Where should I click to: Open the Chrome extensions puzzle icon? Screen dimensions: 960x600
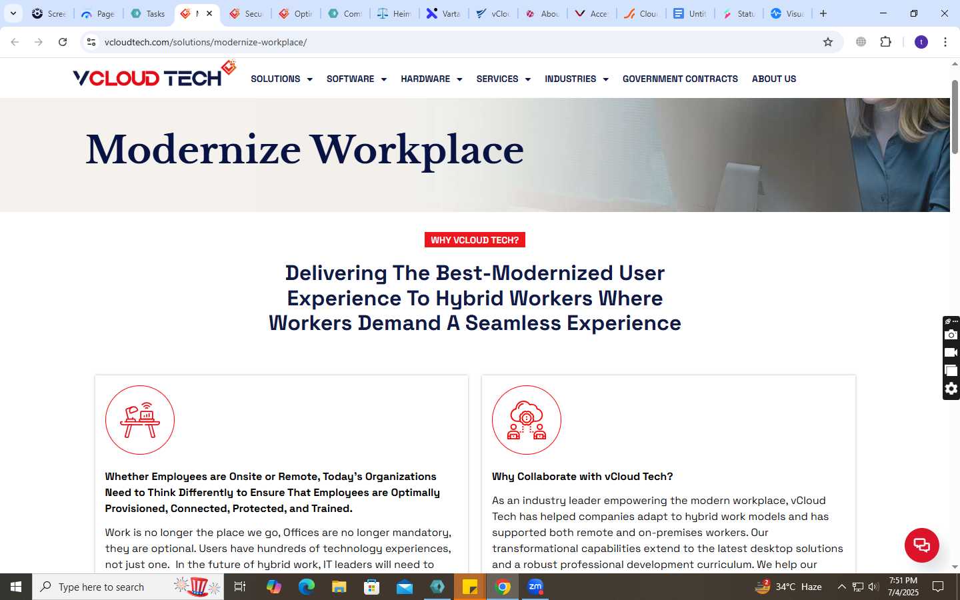[885, 42]
